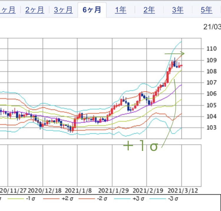
Task: Click the 107 price axis label
Action: pos(212,83)
